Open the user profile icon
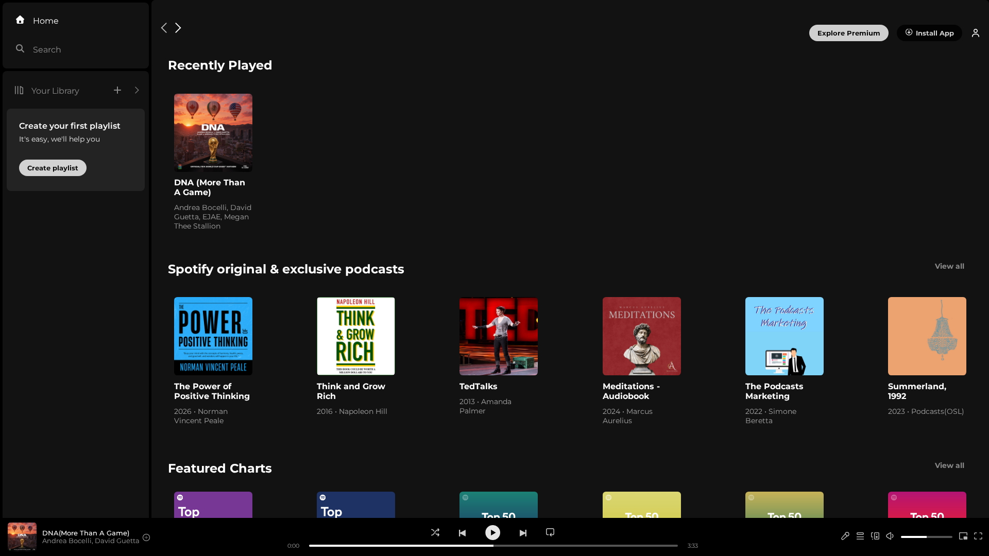The height and width of the screenshot is (556, 989). (x=976, y=33)
